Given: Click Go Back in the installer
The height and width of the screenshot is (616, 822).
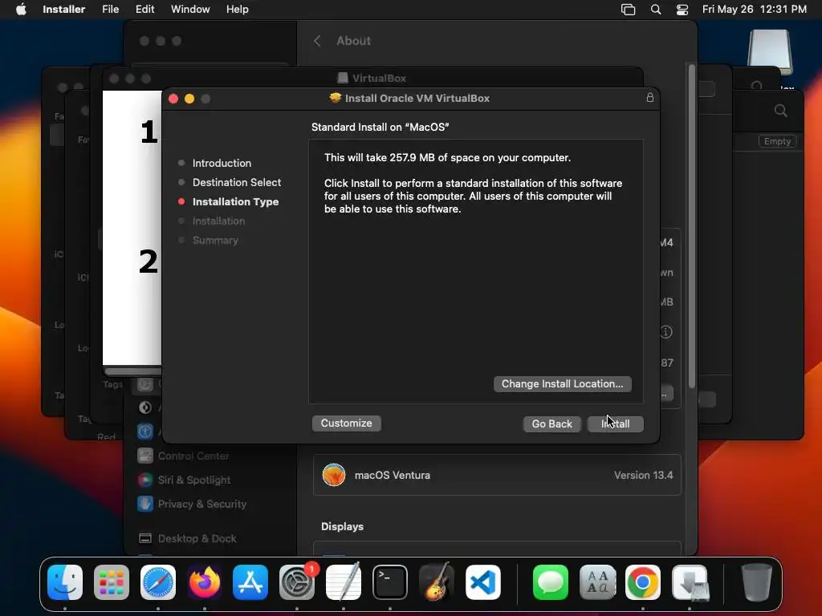Looking at the screenshot, I should click(551, 423).
